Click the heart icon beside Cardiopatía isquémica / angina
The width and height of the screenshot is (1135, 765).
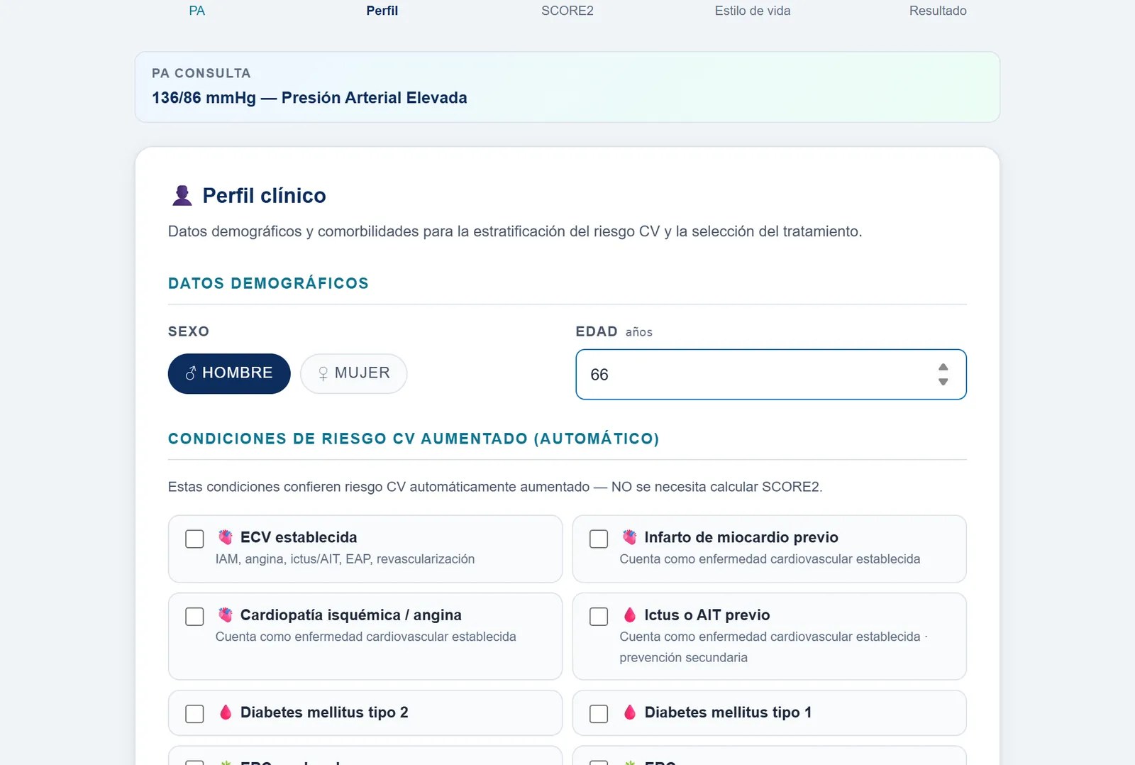[226, 615]
